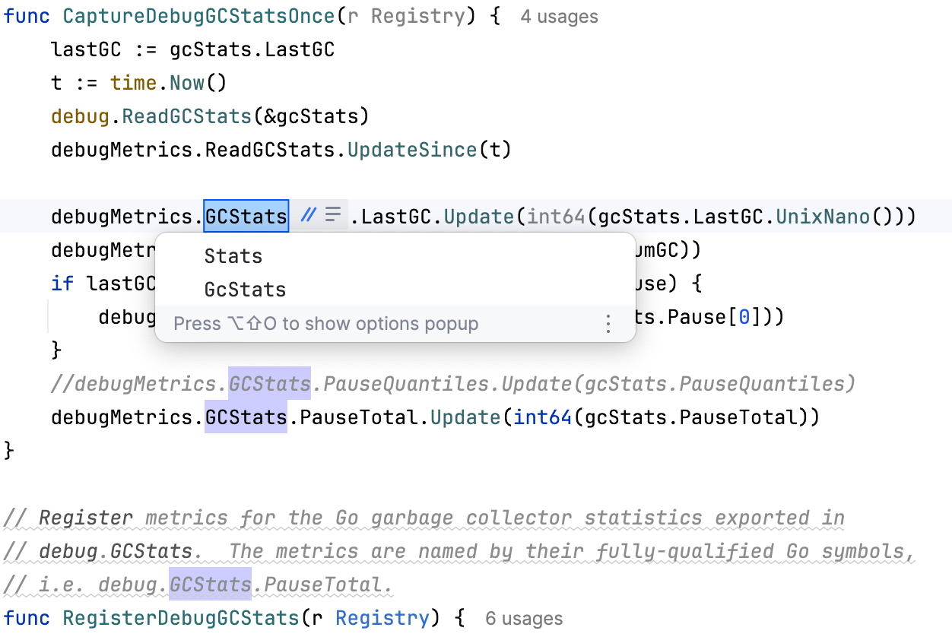Open the 4 usages inlay hint
The image size is (952, 637).
click(559, 16)
